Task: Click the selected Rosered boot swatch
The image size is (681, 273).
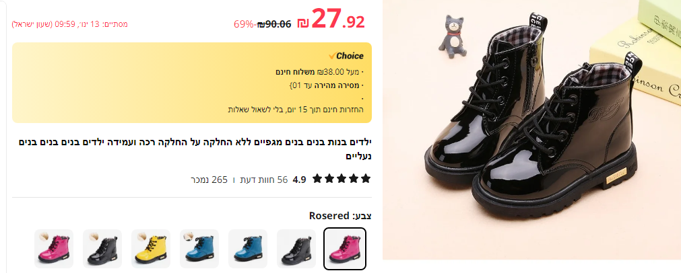Action: (x=345, y=249)
